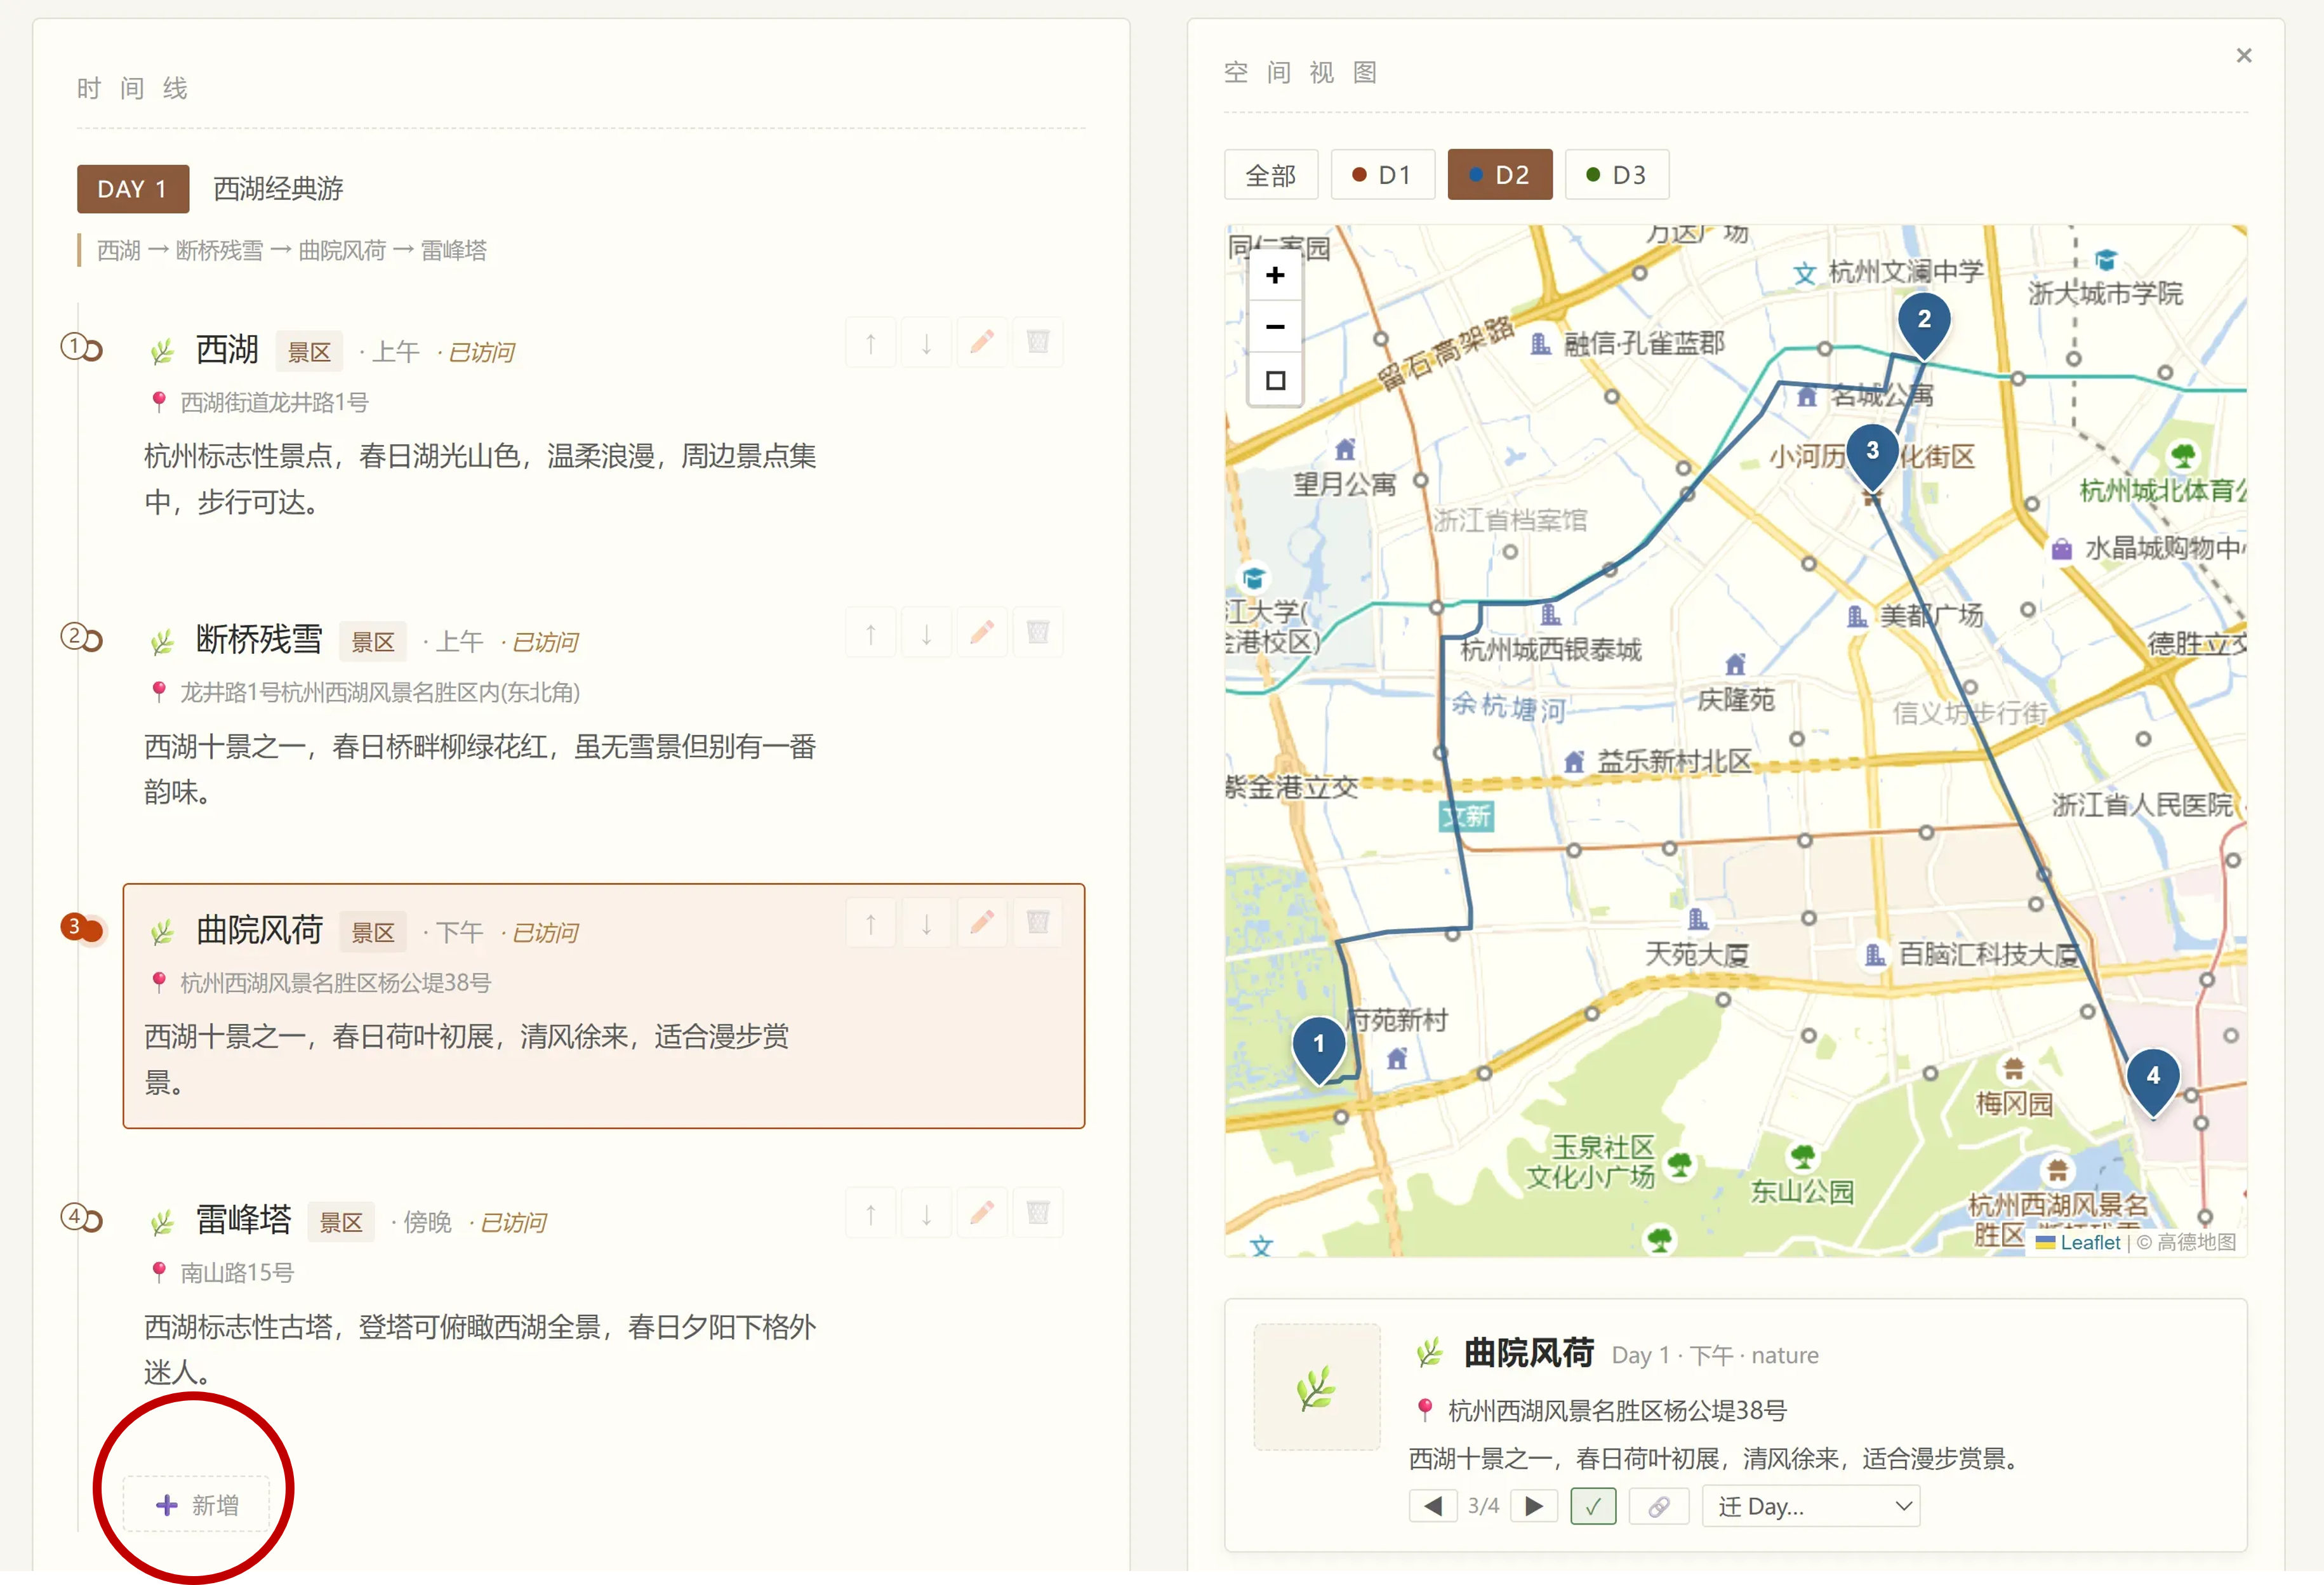
Task: Delete the 西湖 item
Action: pyautogui.click(x=1038, y=343)
